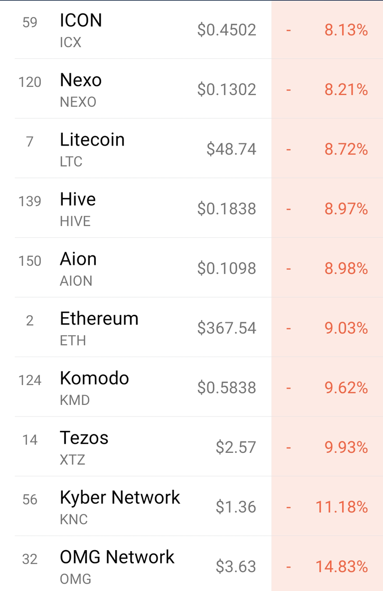
Task: Click the Komodo rank number 124
Action: click(30, 381)
